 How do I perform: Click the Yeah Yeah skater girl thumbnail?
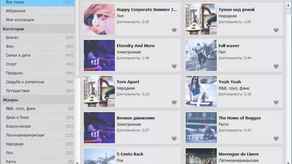(x=201, y=91)
